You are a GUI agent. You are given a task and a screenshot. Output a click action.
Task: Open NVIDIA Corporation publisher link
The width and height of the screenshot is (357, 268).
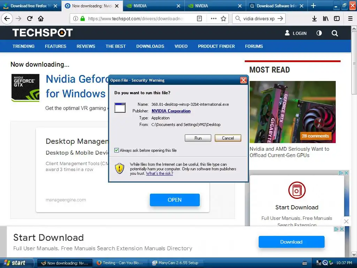171,111
